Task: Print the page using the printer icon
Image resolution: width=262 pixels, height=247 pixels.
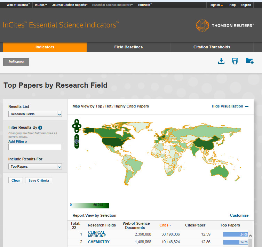Action: tap(235, 61)
